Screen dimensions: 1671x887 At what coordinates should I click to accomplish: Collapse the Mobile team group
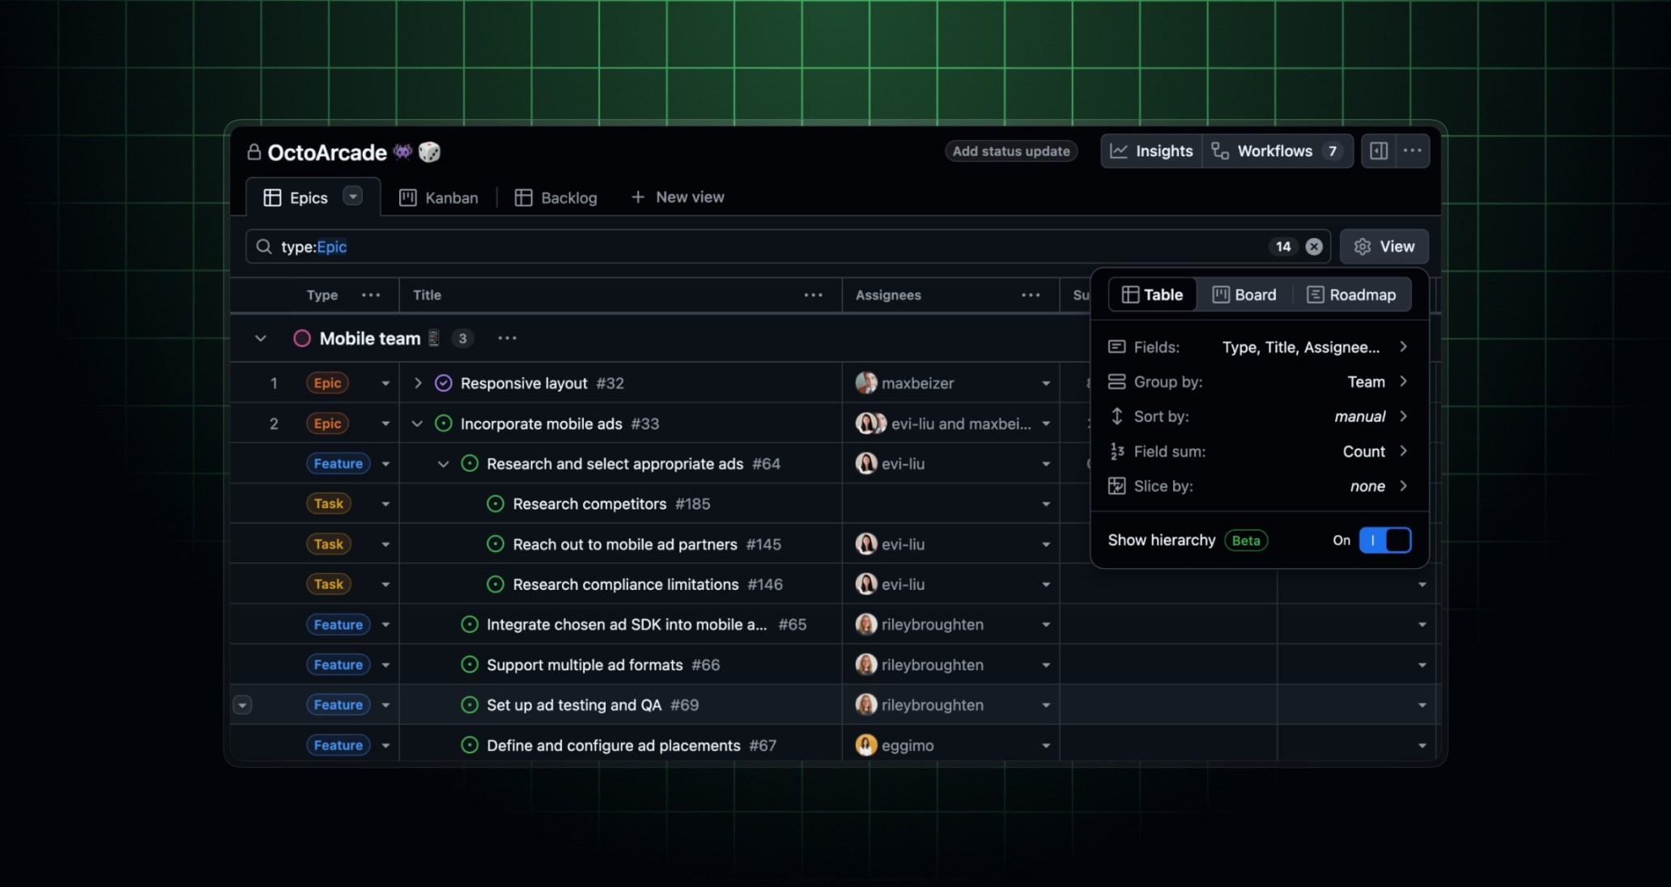(260, 338)
